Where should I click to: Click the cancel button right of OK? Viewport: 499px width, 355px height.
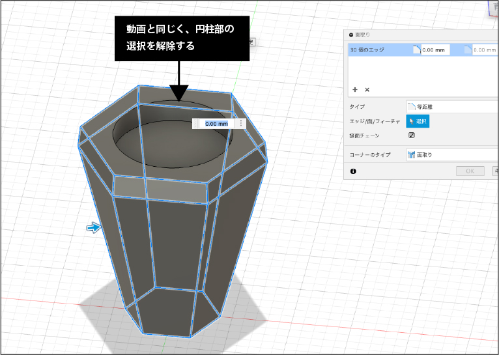494,171
